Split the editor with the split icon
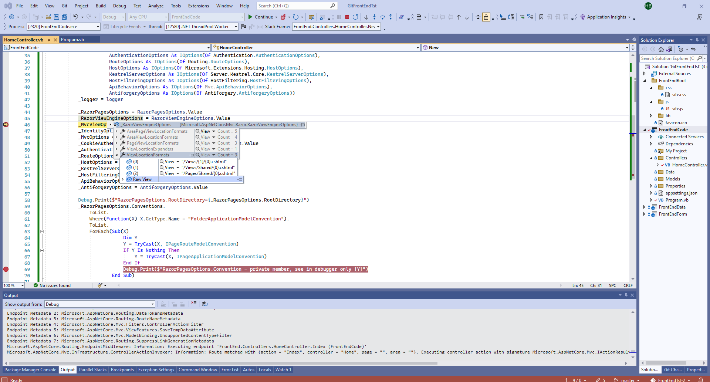Viewport: 710px width, 382px height. [633, 48]
